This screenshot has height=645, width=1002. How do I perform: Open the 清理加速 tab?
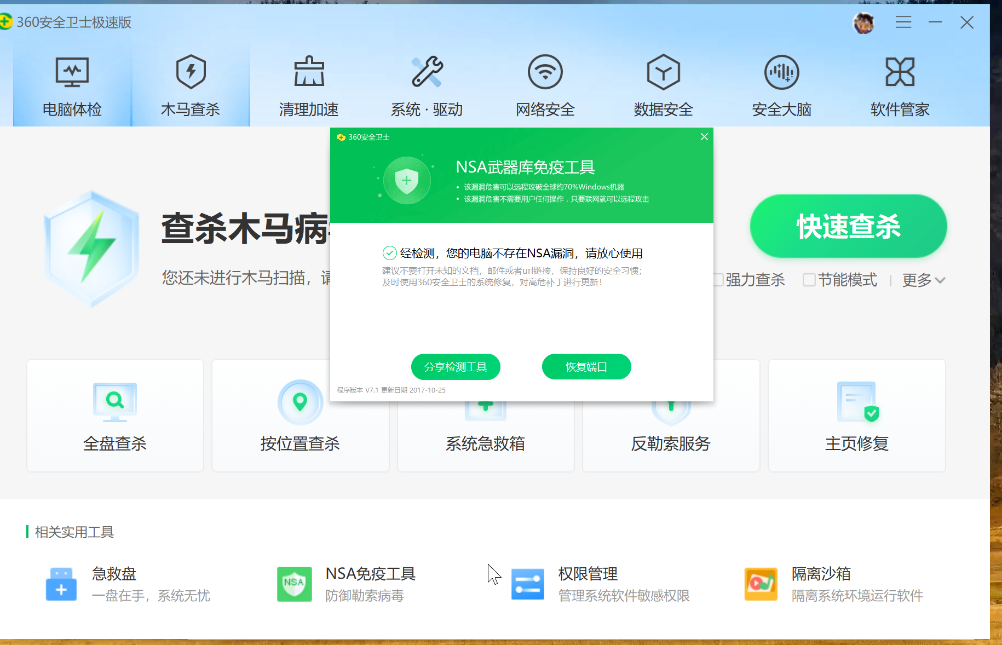[x=309, y=85]
